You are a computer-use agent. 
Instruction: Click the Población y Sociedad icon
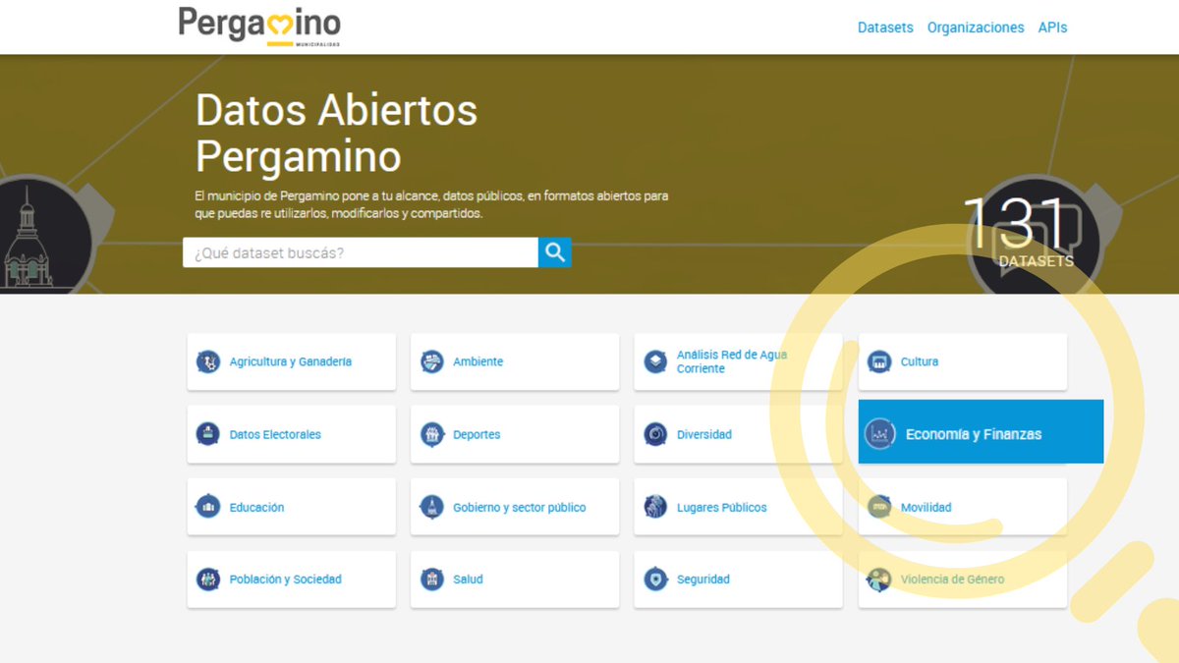(207, 580)
